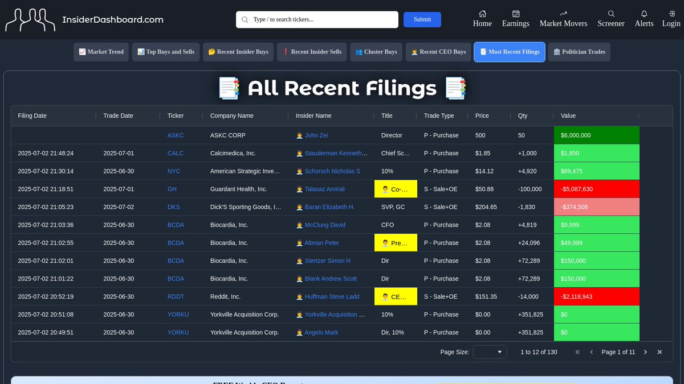684x384 pixels.
Task: Click the Submit search button
Action: [422, 19]
